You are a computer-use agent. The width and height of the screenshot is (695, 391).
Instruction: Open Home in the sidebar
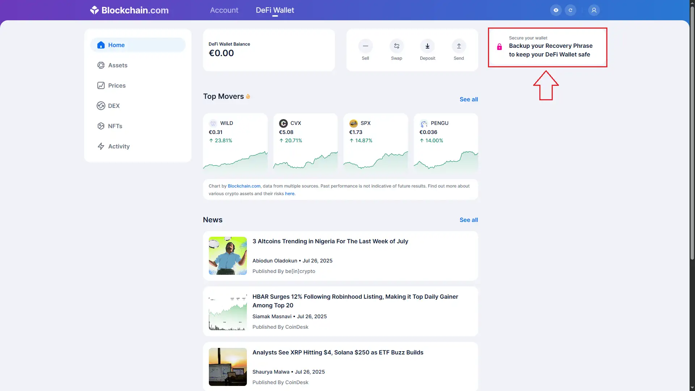pyautogui.click(x=138, y=45)
